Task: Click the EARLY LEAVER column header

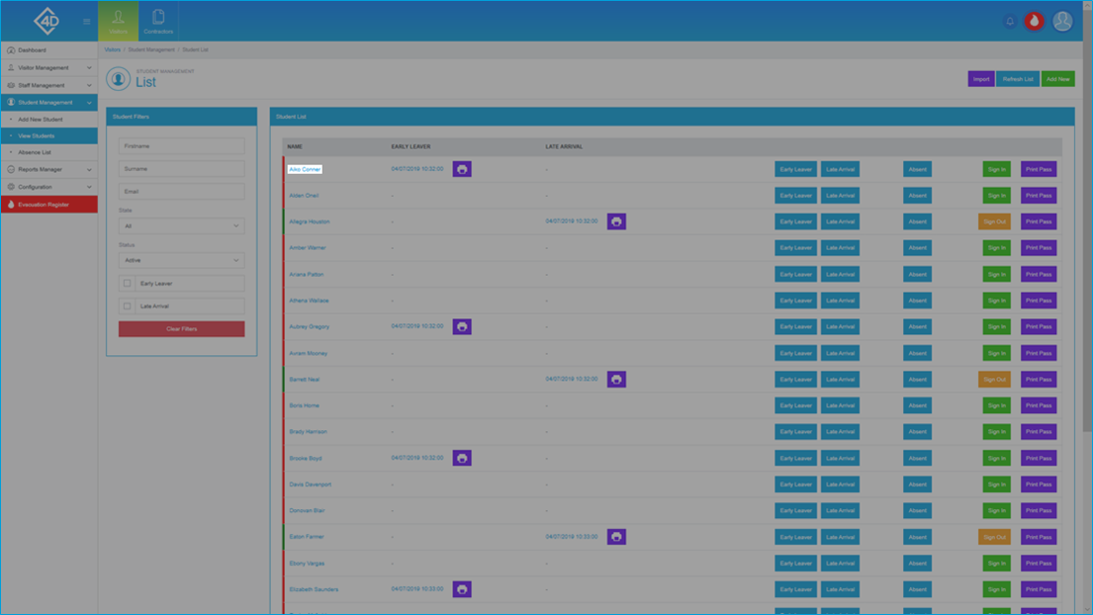Action: click(x=410, y=147)
